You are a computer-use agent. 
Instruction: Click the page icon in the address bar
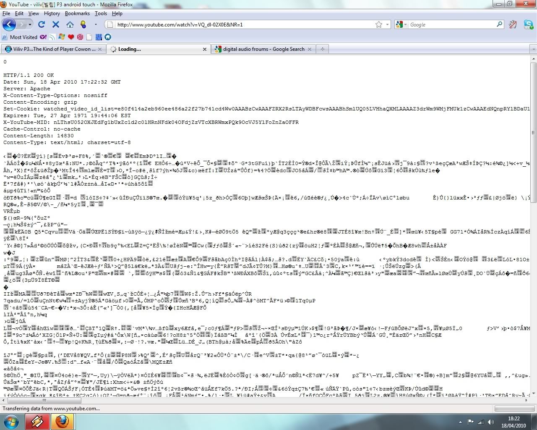(110, 24)
